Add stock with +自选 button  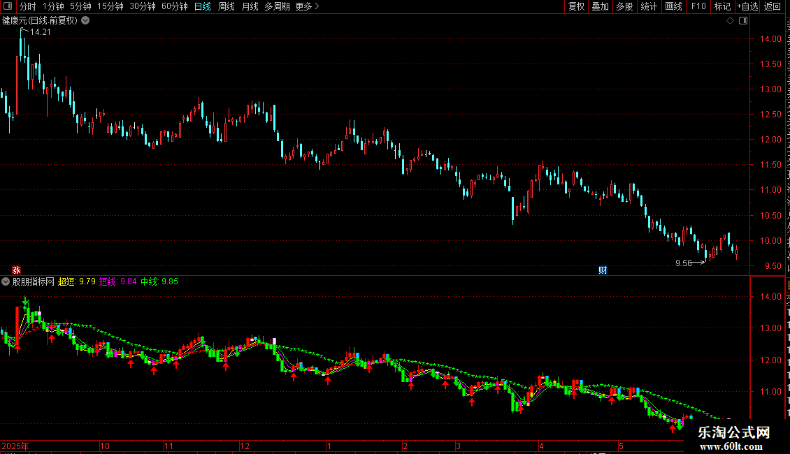point(747,6)
